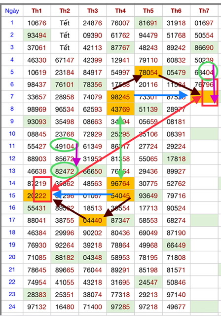Select the Th4 column header
Screen dimensions: 221x316
pos(120,11)
